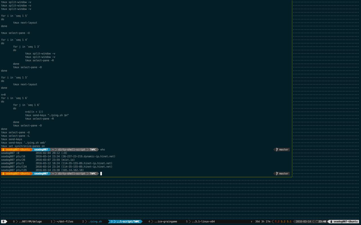
Task: Click the line for j in `seq 1 6`
Action: click(27, 105)
